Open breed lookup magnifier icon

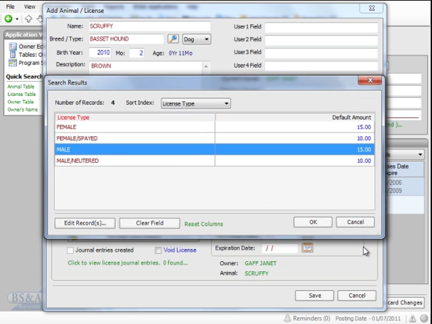coord(173,39)
